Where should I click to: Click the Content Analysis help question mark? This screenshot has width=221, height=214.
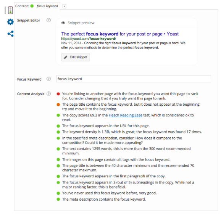(x=48, y=94)
